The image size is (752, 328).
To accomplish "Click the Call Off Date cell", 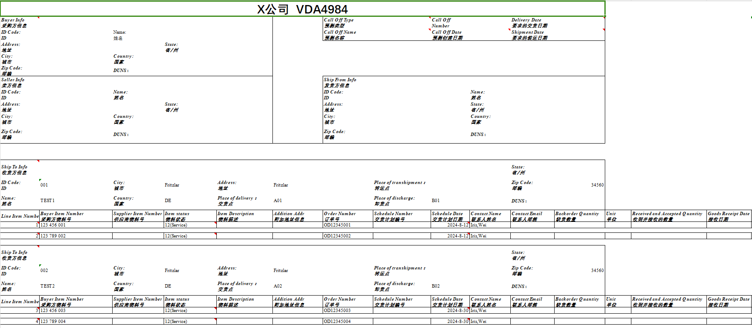I will click(447, 35).
